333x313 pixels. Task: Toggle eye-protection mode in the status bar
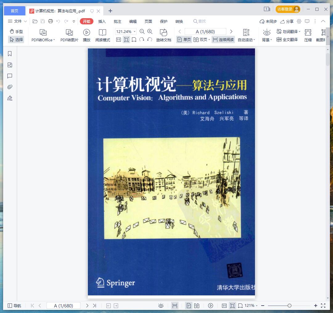click(161, 306)
